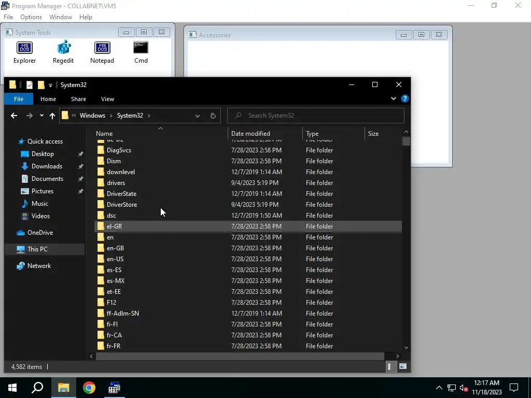The width and height of the screenshot is (531, 398).
Task: Show hidden tray icons chevron
Action: pos(439,388)
